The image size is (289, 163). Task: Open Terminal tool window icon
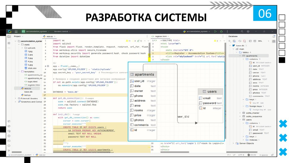[9, 141]
